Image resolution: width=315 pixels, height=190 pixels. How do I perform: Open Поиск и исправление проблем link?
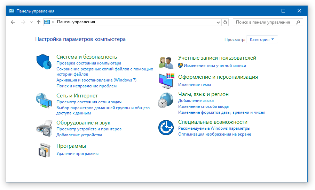(x=87, y=86)
